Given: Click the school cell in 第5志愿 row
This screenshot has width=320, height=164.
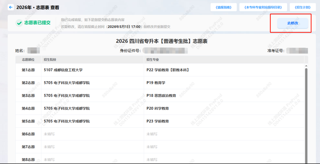Looking at the screenshot, I should [x=92, y=121].
